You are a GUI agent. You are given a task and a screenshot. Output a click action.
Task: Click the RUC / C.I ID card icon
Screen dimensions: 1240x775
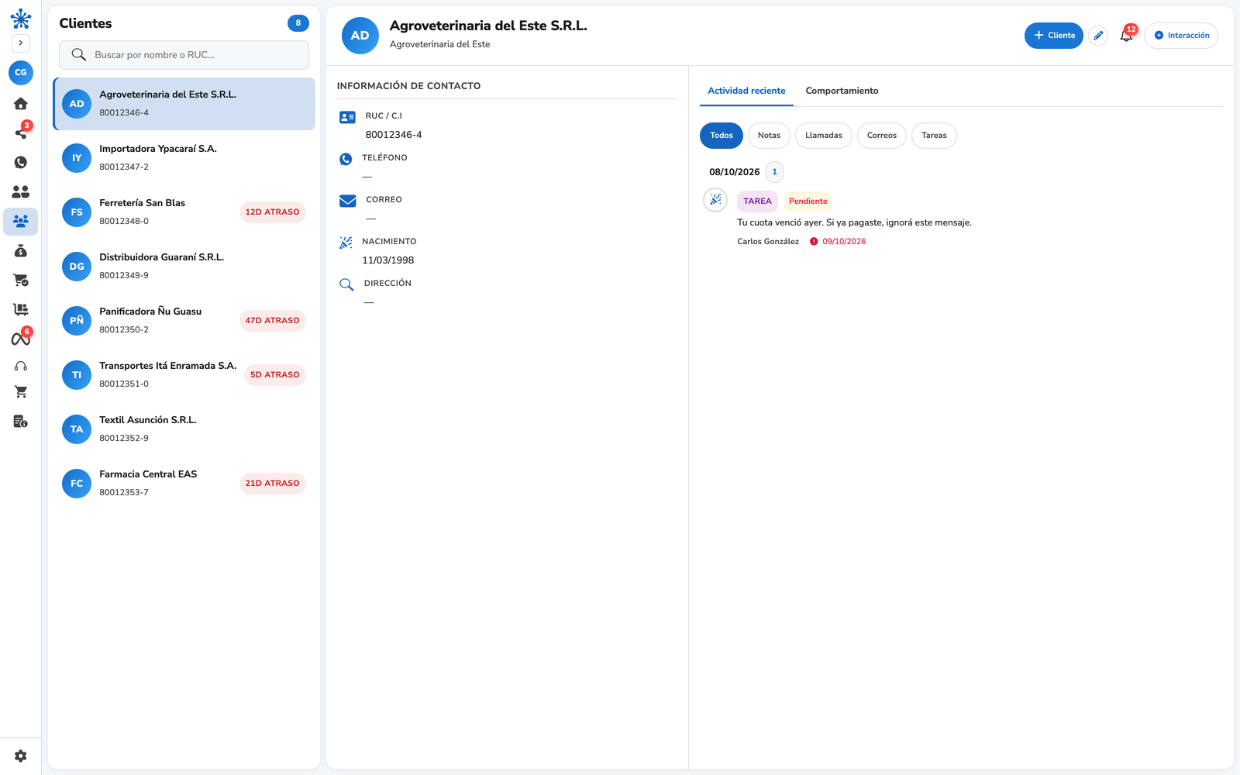click(x=348, y=117)
